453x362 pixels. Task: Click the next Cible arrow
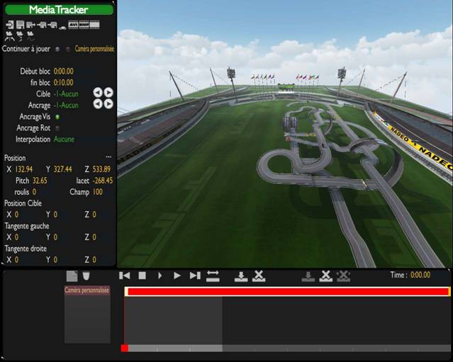click(108, 92)
